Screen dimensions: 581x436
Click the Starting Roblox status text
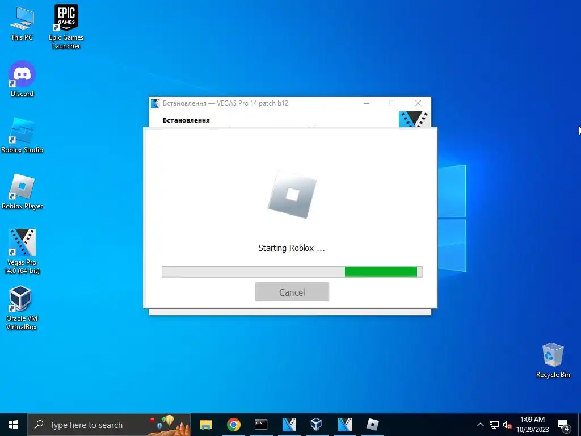[x=292, y=248]
